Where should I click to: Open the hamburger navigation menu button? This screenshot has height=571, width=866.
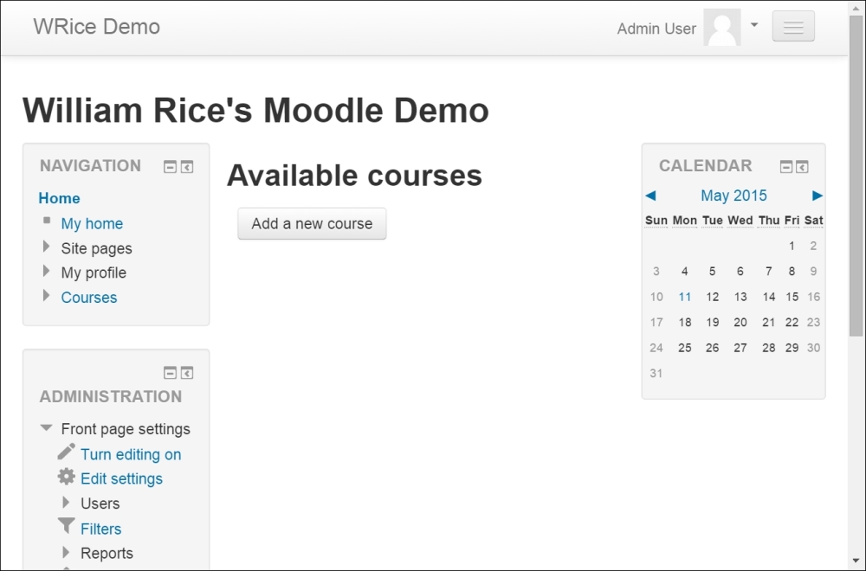[793, 26]
